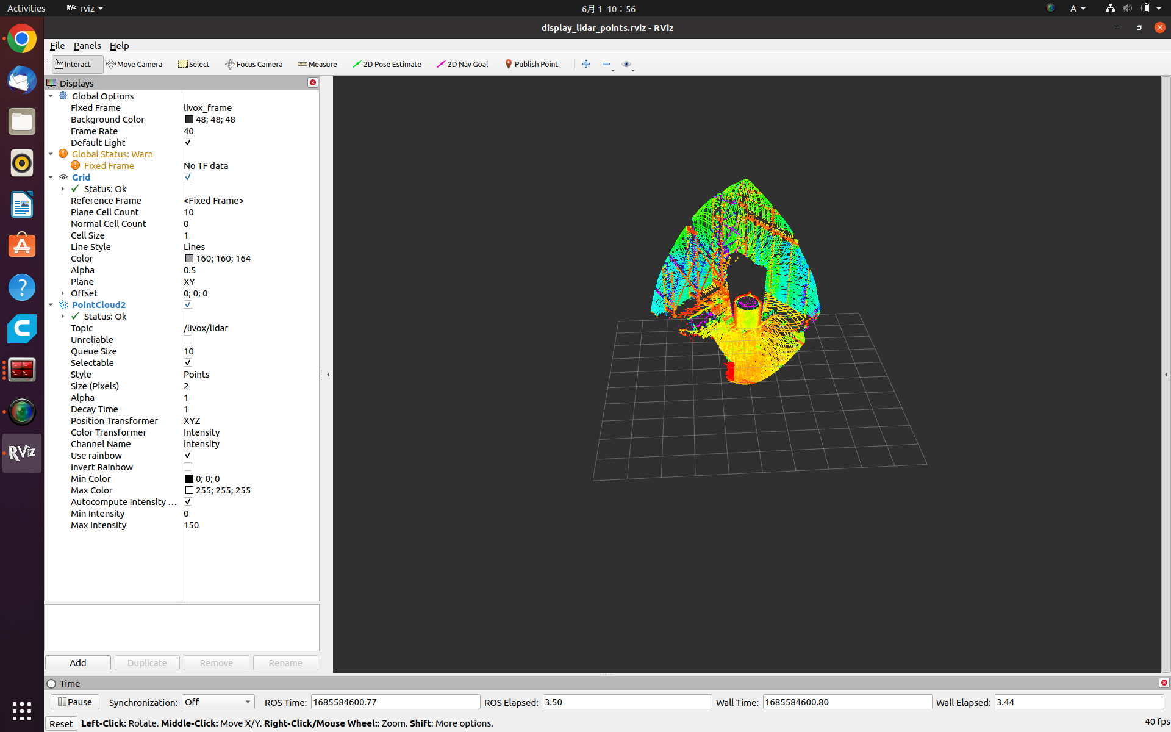
Task: Expand the Offset property under Grid
Action: coord(63,293)
